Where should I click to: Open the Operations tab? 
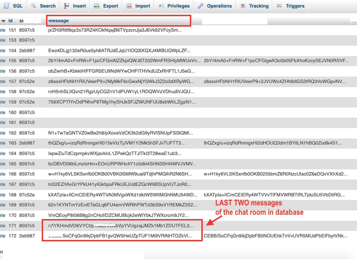pos(219,6)
